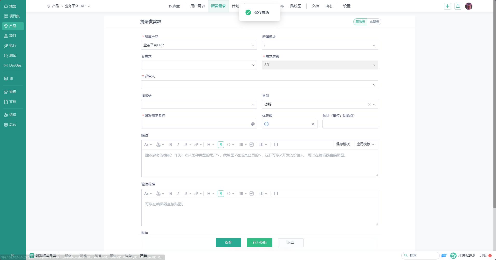Image resolution: width=496 pixels, height=260 pixels.
Task: Open the 业务平台ERP product switcher in breadcrumb
Action: [77, 6]
